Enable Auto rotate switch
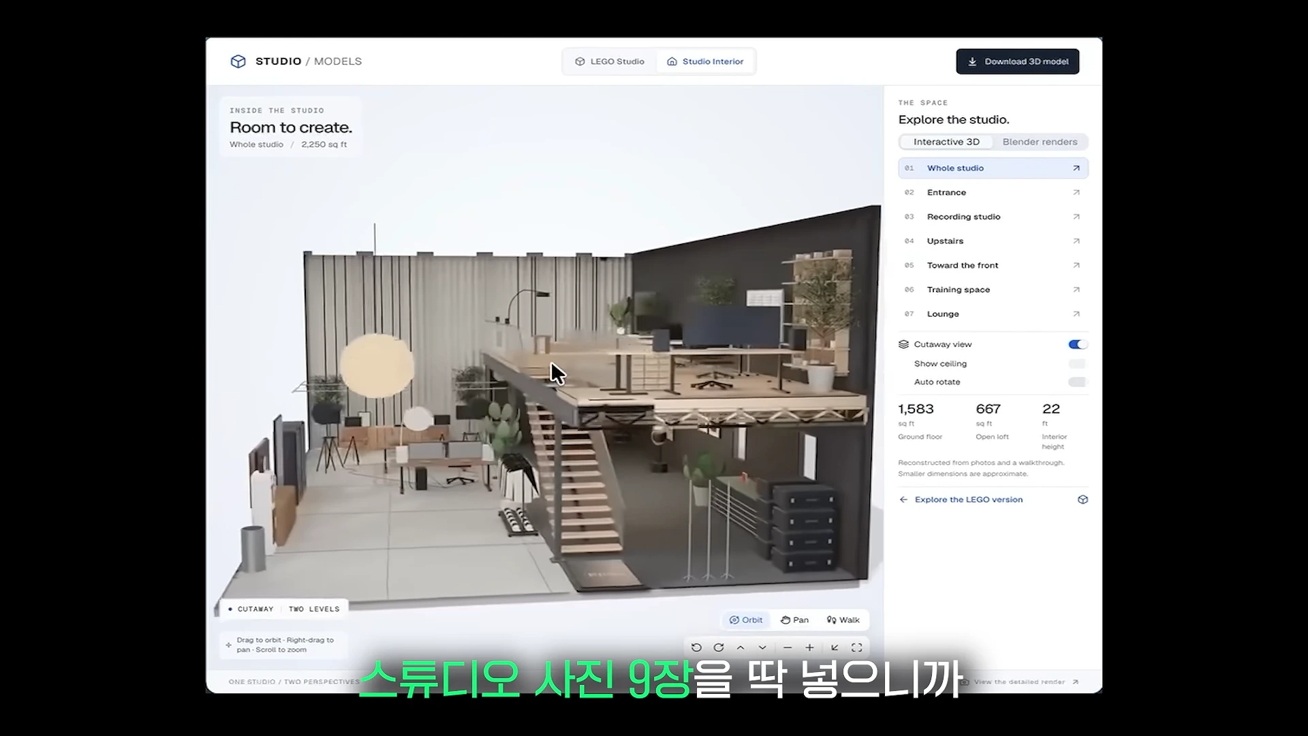The image size is (1308, 736). pyautogui.click(x=1078, y=382)
